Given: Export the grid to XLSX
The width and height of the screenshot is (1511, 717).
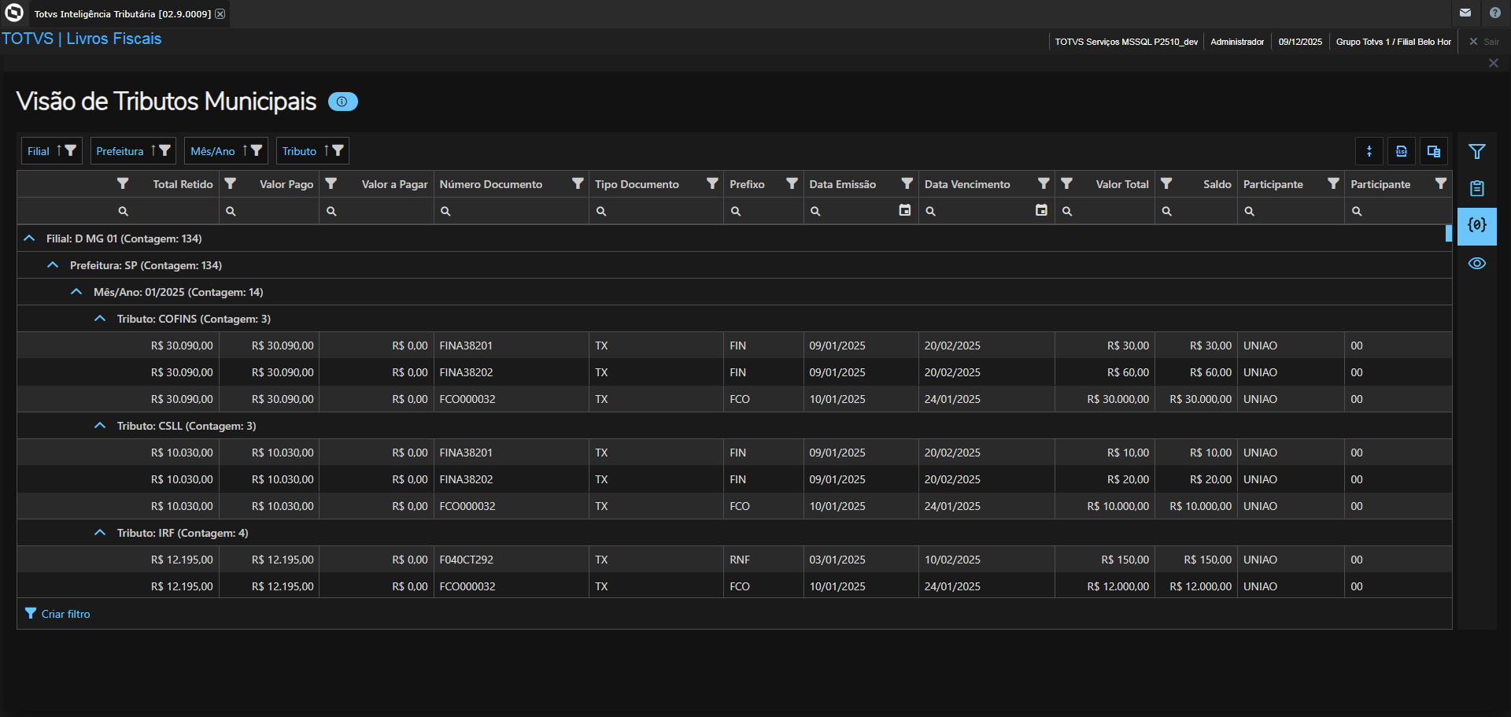Looking at the screenshot, I should (1402, 151).
